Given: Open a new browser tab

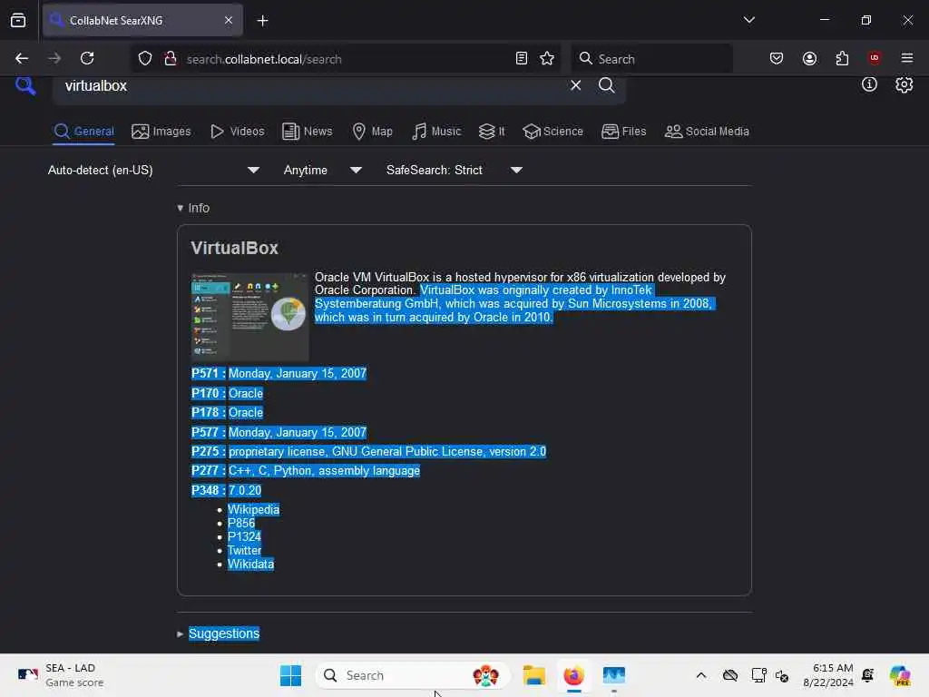Looking at the screenshot, I should click(262, 20).
